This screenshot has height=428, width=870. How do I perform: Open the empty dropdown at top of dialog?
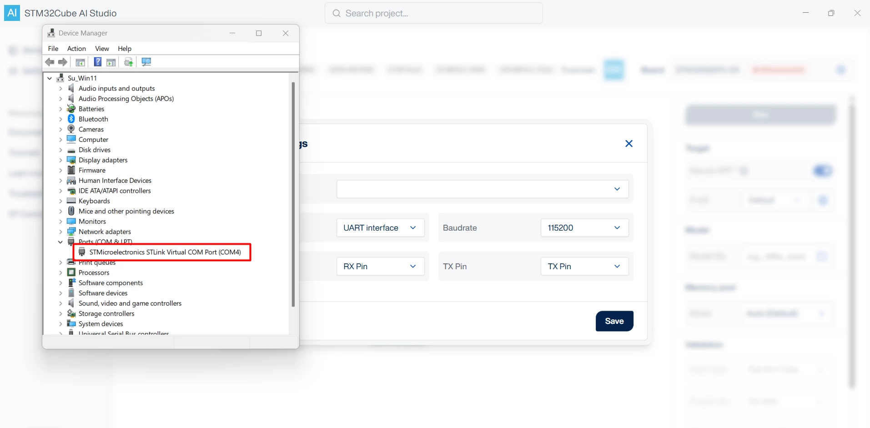click(x=483, y=189)
